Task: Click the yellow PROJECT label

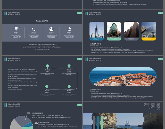Action: click(x=149, y=39)
